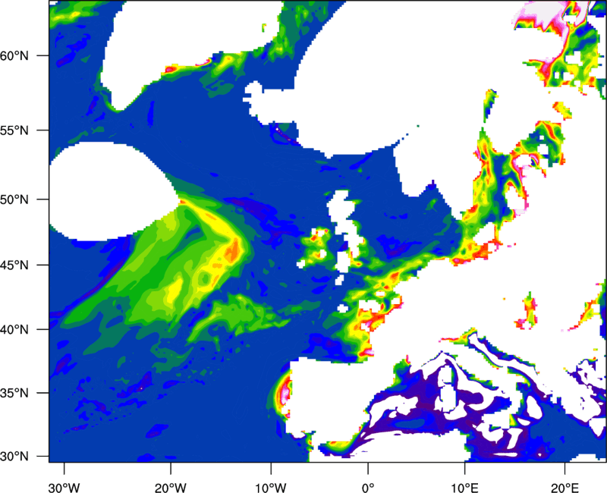Screen dimensions: 607x493
Task: Click the 60°N latitude label
Action: pyautogui.click(x=14, y=55)
